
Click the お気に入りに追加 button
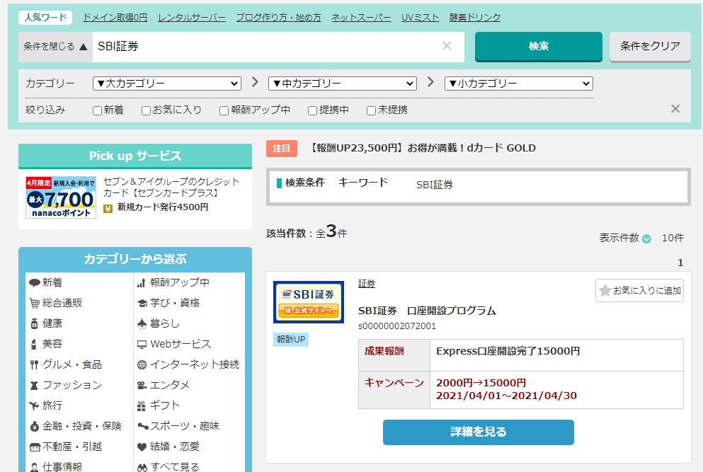(639, 290)
